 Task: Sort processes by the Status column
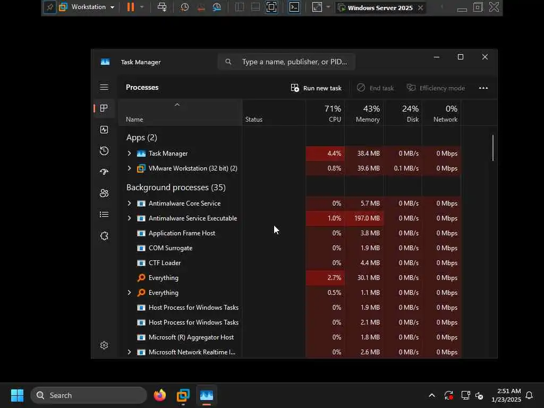[x=274, y=113]
